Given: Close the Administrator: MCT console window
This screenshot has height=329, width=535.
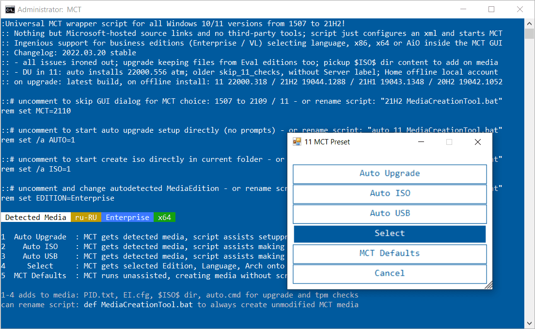Looking at the screenshot, I should (x=519, y=9).
